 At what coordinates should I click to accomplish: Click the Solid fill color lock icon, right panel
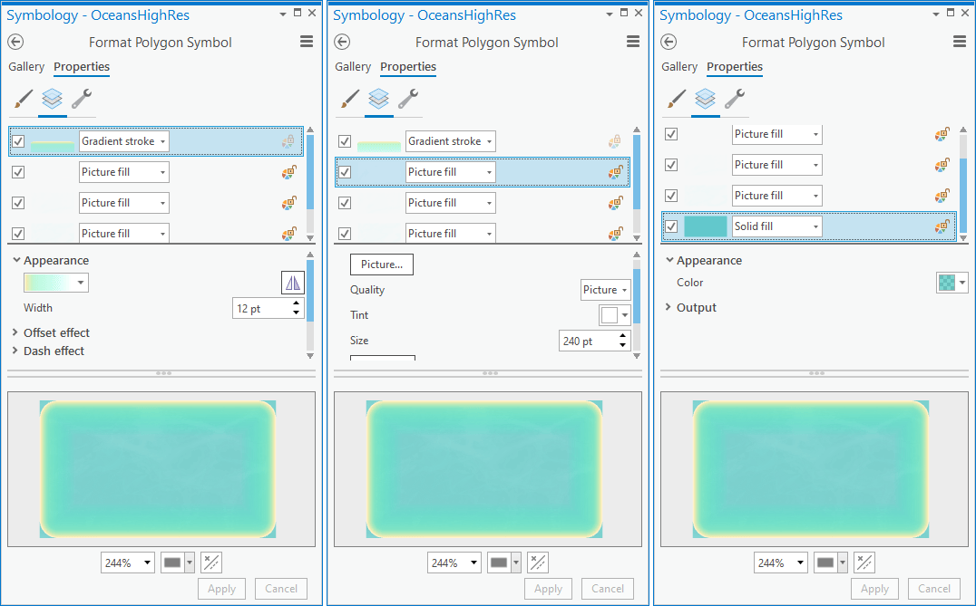(x=942, y=226)
